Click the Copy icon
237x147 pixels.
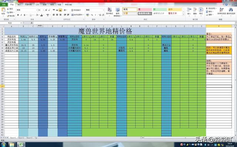[8, 12]
